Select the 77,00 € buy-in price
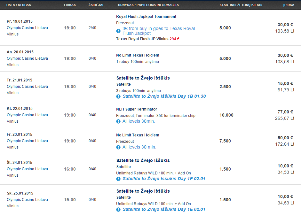Image resolution: width=301 pixels, height=215 pixels. click(x=285, y=112)
